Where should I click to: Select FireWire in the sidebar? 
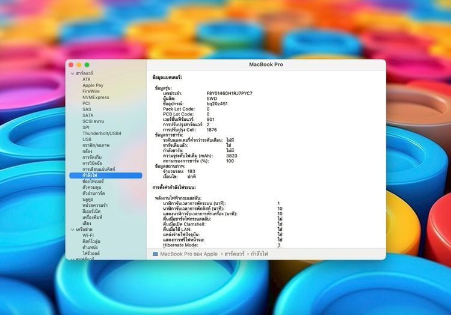91,91
